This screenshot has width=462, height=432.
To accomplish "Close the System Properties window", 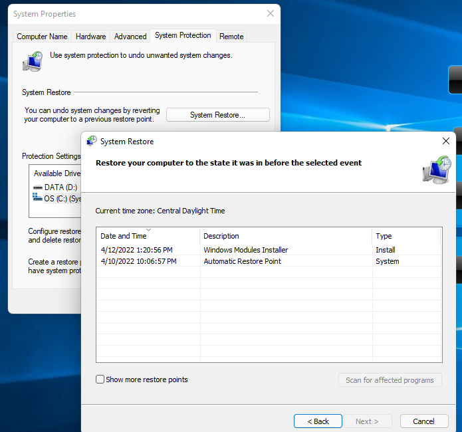I will coord(270,13).
